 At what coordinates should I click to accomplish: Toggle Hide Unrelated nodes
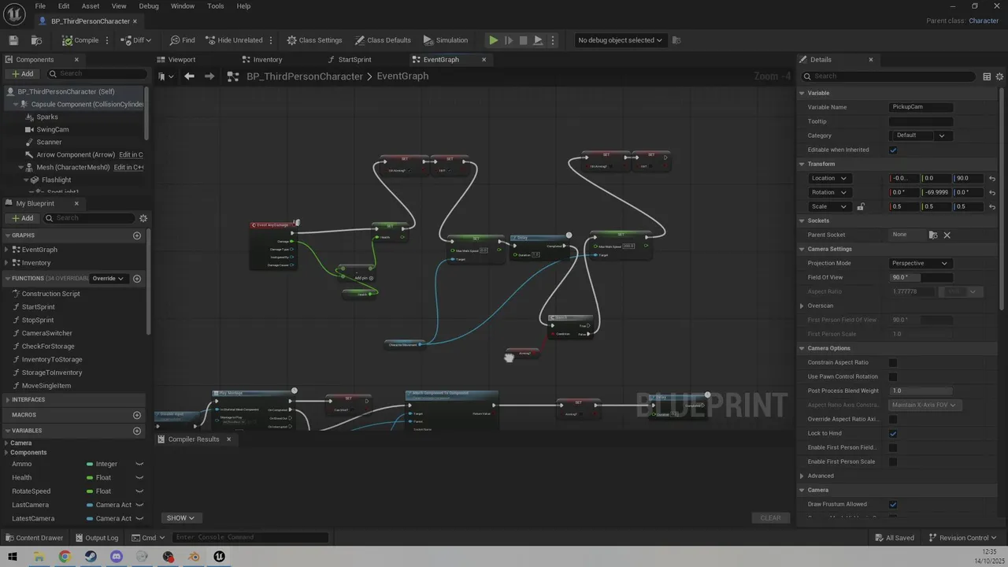pyautogui.click(x=234, y=40)
